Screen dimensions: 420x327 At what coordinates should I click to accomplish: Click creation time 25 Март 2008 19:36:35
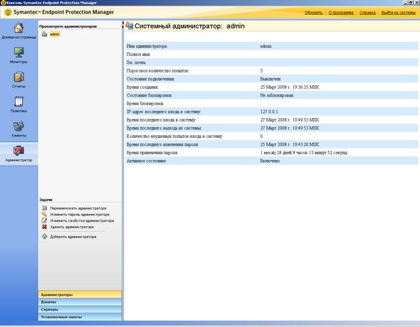point(290,87)
